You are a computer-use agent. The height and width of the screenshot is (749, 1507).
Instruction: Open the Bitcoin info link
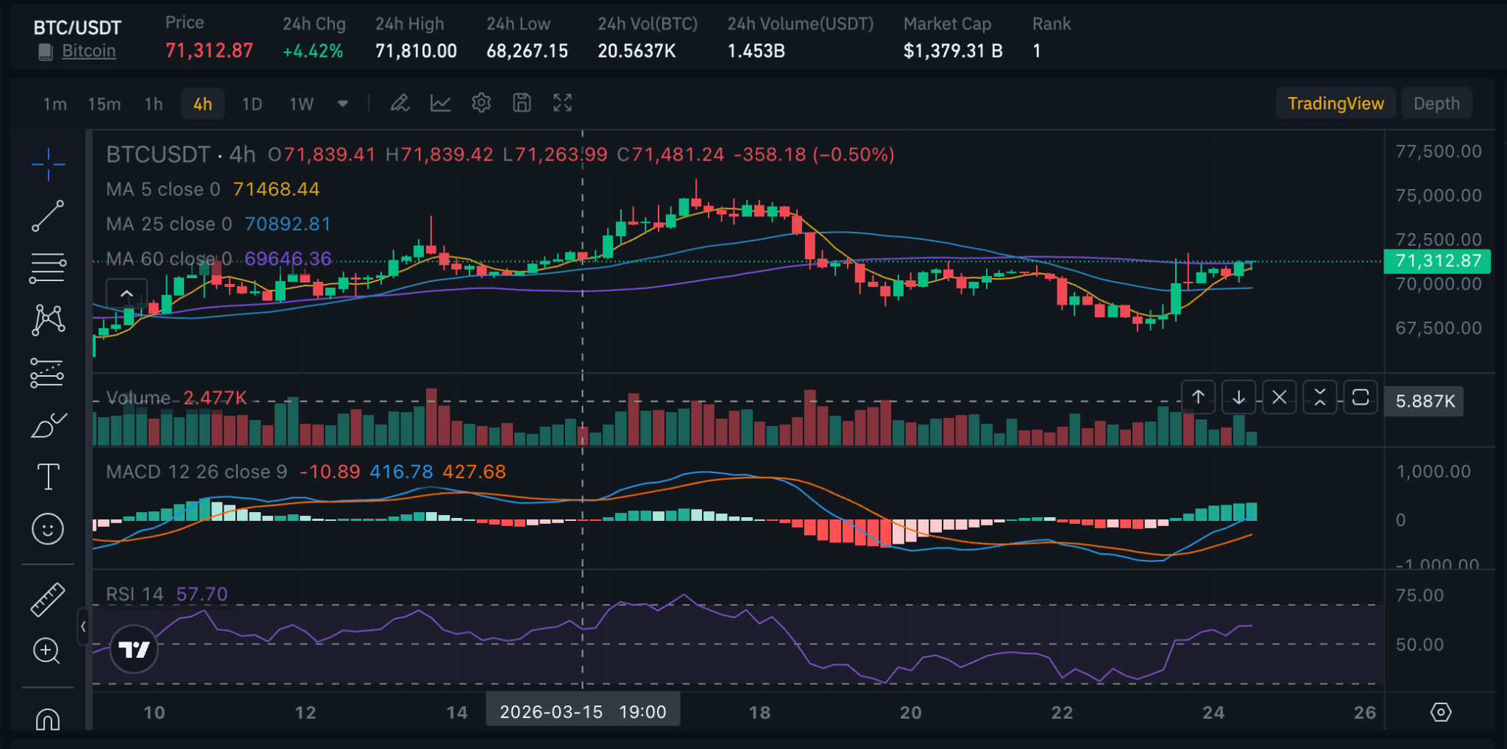point(88,51)
